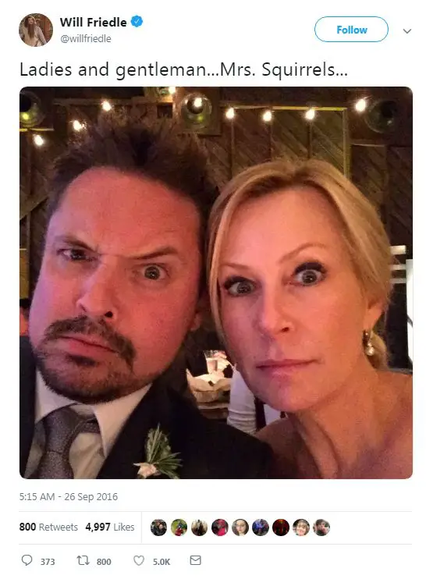Click the direct message envelope icon
Screen dimensions: 426x586
tap(195, 559)
